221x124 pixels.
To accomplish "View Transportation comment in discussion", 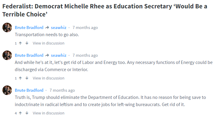I will (48, 43).
